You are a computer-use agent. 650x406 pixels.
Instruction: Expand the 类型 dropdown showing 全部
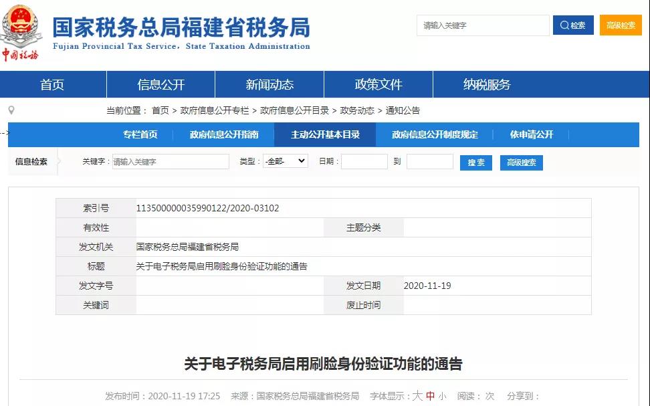(x=286, y=161)
